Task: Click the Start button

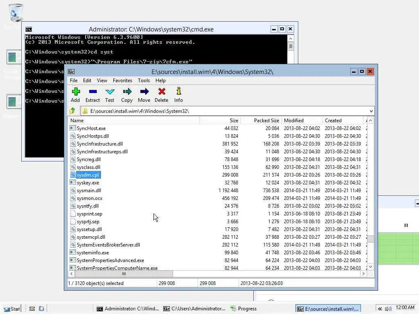Action: 12,309
